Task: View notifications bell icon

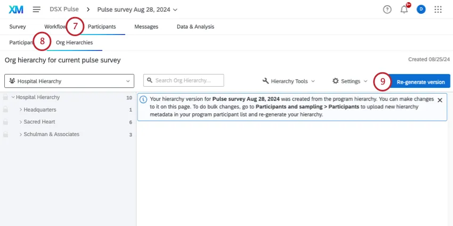Action: (404, 10)
